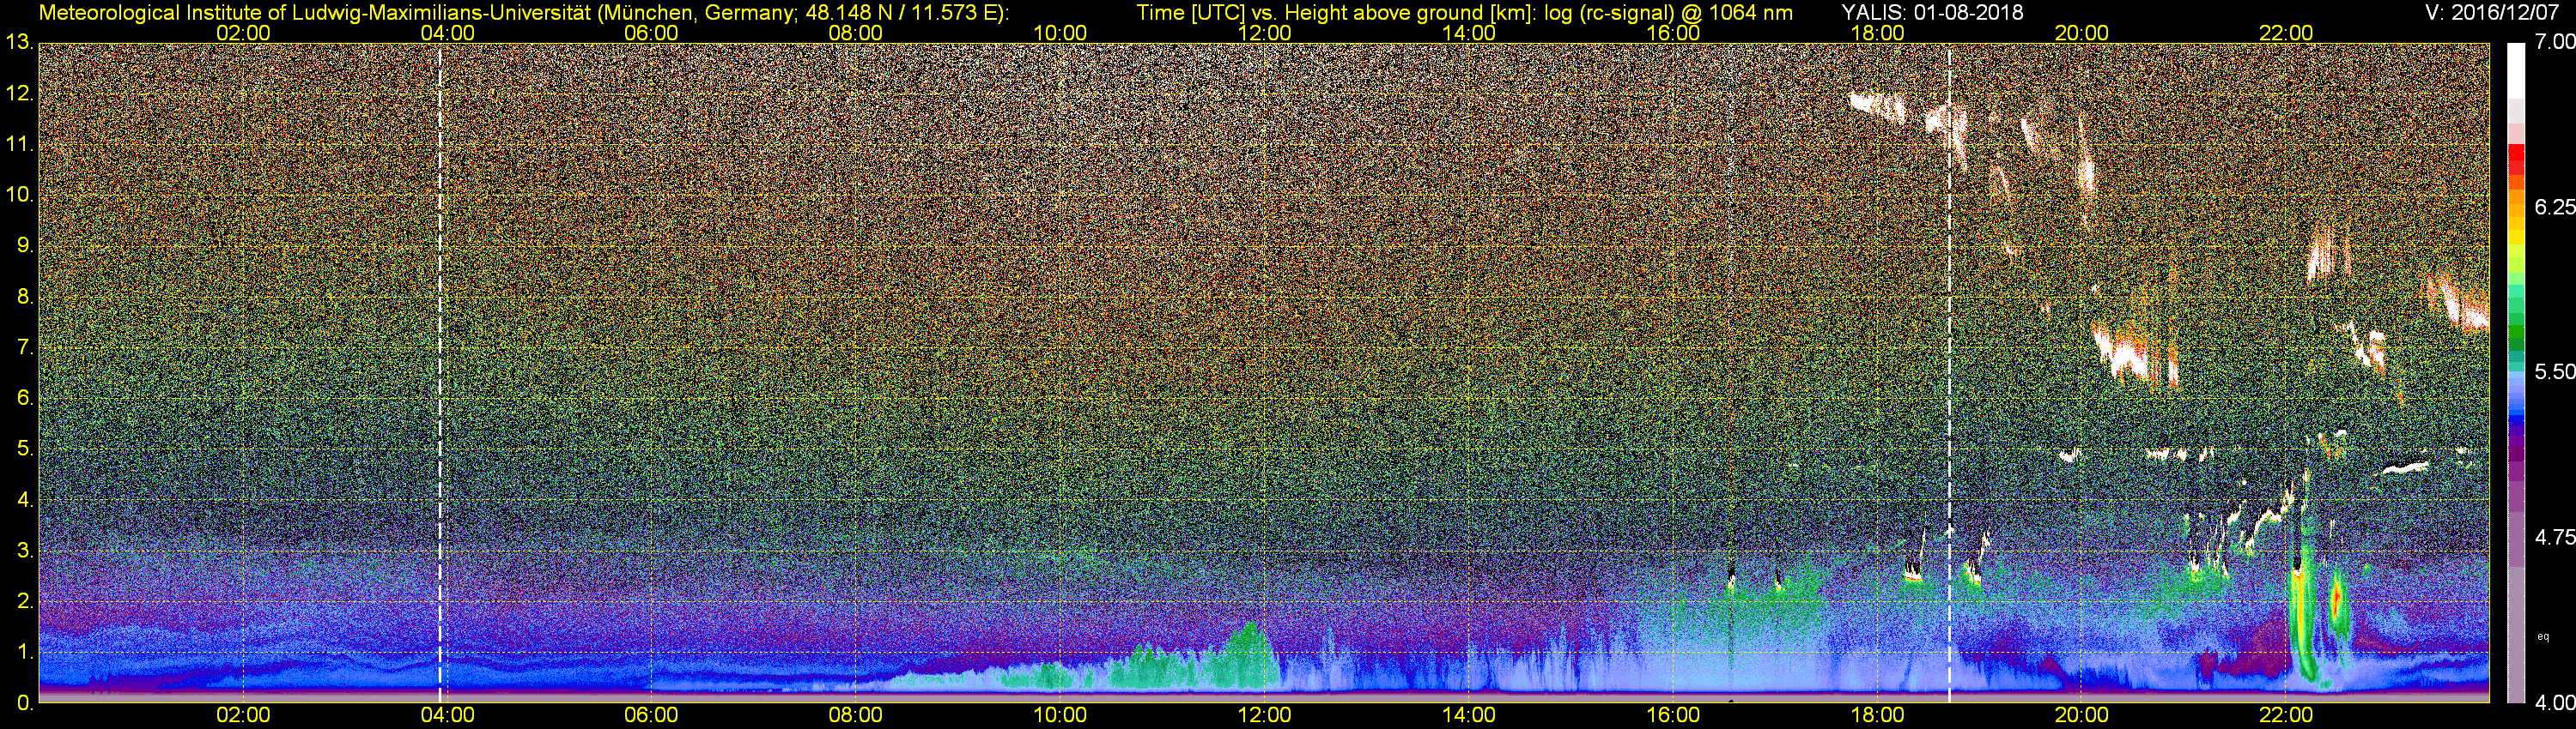Click the 4.00 colorbar scale value
Image resolution: width=2576 pixels, height=729 pixels.
[x=2555, y=703]
